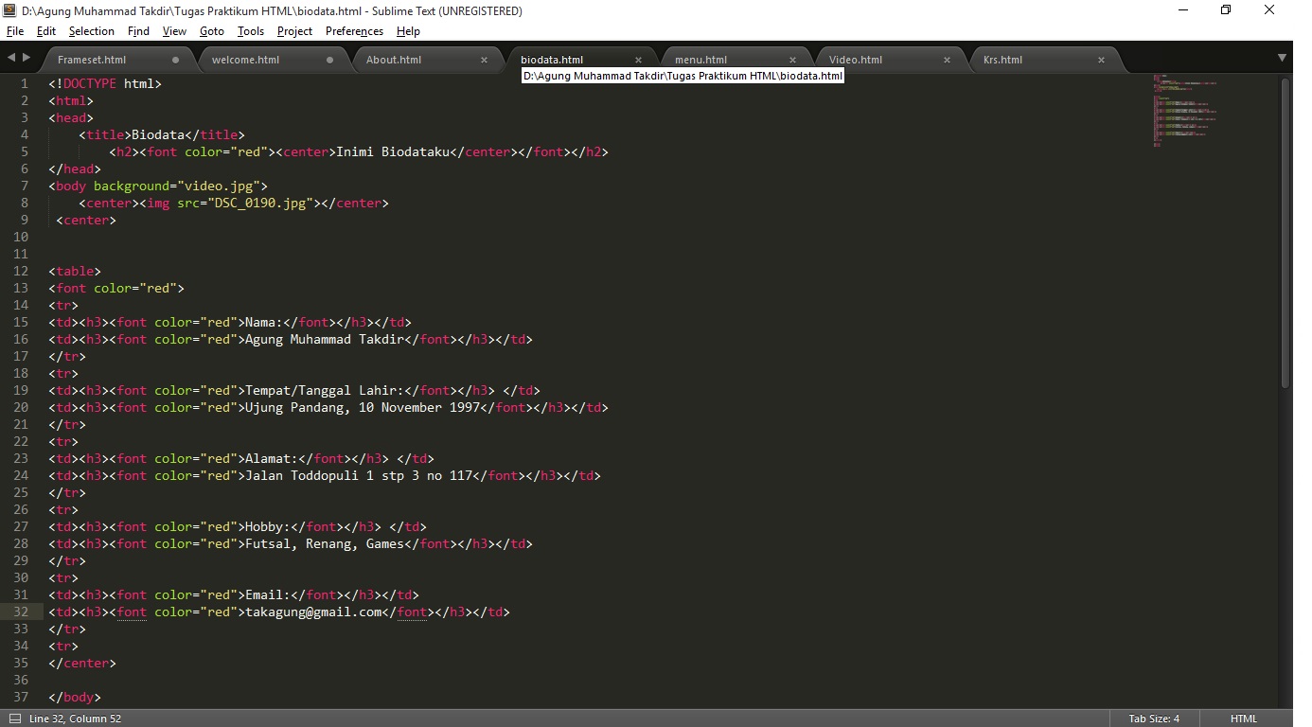Switch to the menu.html tab
This screenshot has height=727, width=1312.
(700, 59)
